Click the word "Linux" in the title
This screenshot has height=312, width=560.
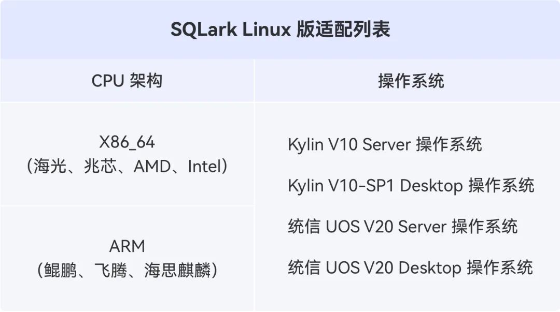click(268, 29)
